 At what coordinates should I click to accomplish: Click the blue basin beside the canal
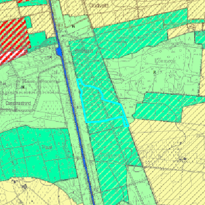[x=59, y=52]
